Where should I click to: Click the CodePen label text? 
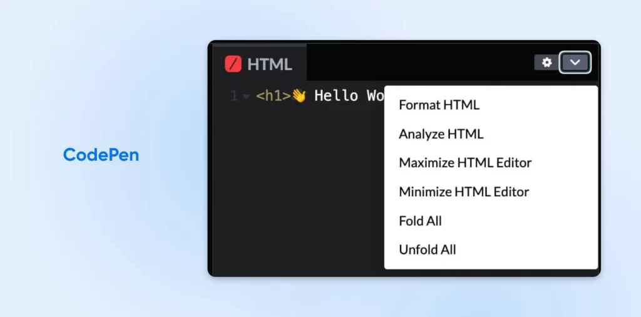(101, 155)
